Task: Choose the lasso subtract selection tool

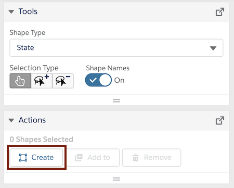Action: click(x=63, y=81)
